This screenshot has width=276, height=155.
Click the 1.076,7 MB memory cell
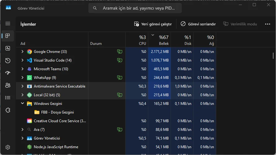159,60
